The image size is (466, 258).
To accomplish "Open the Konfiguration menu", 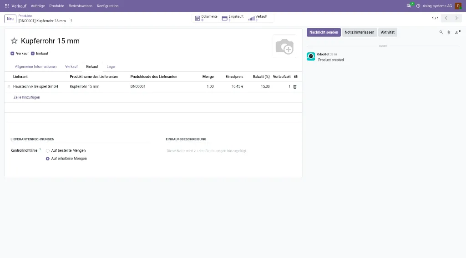I will tap(107, 6).
